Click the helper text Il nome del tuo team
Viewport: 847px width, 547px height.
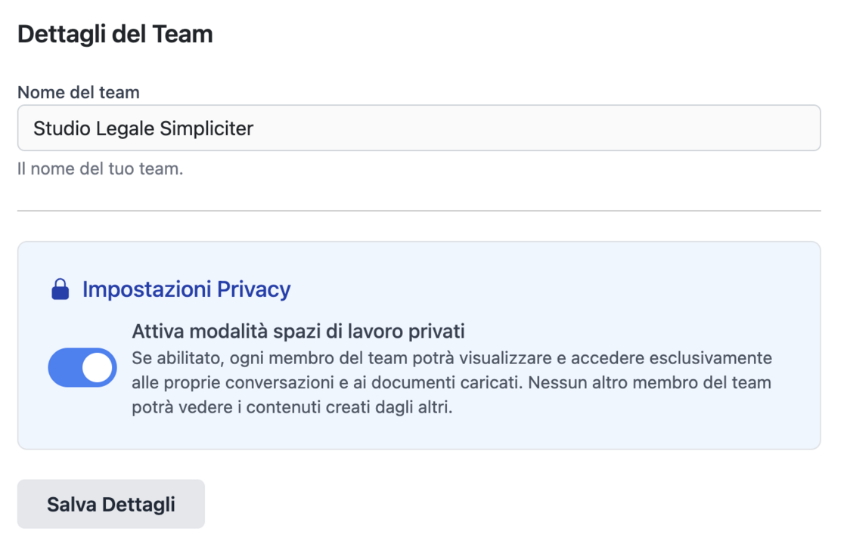tap(100, 168)
